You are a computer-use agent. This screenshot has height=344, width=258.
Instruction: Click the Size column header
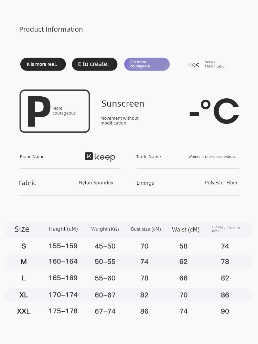22,229
